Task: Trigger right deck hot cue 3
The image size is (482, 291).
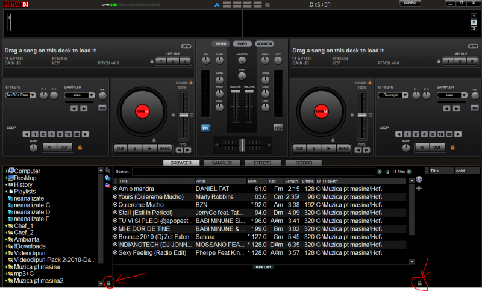Action: pyautogui.click(x=472, y=61)
